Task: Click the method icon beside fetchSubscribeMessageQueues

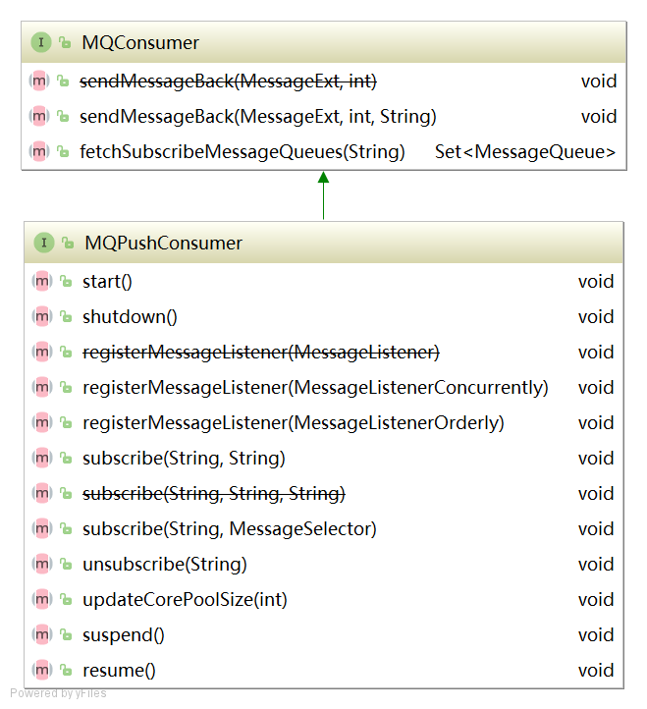Action: point(39,152)
